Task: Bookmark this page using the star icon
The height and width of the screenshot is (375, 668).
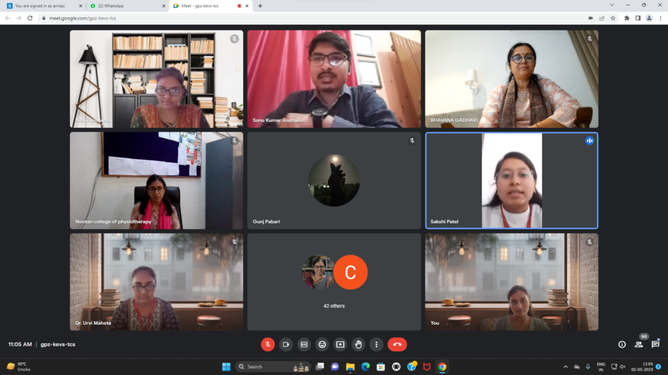Action: [613, 18]
